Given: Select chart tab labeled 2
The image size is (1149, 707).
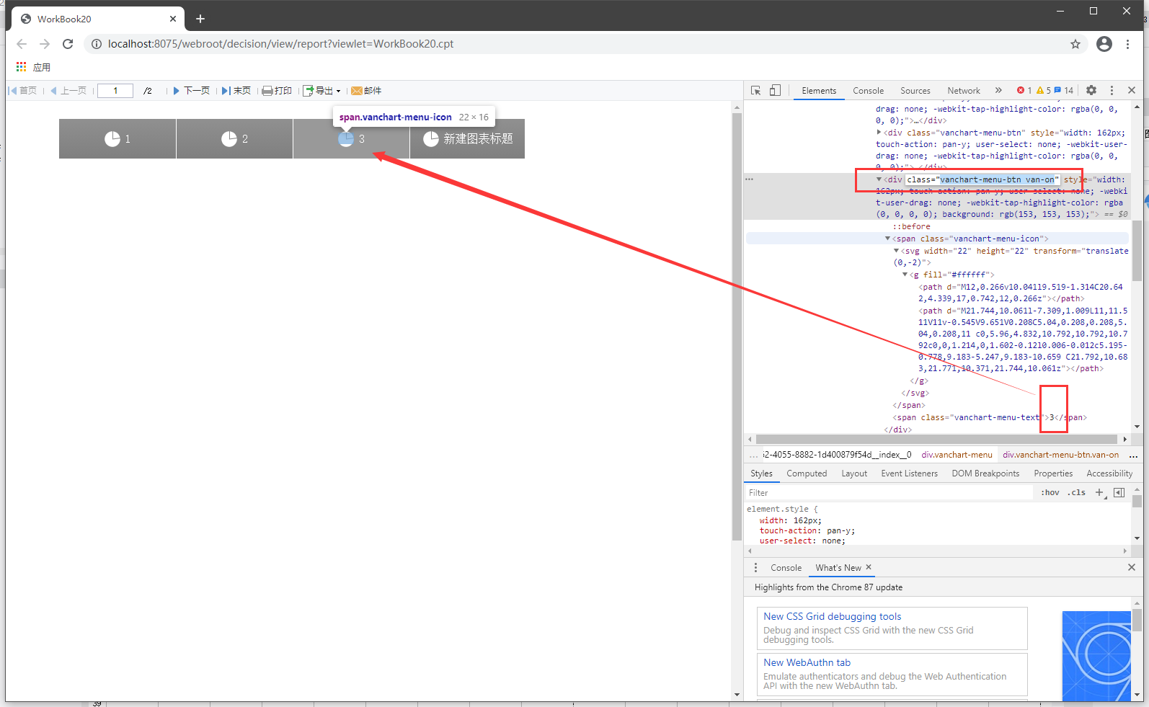Looking at the screenshot, I should 234,138.
